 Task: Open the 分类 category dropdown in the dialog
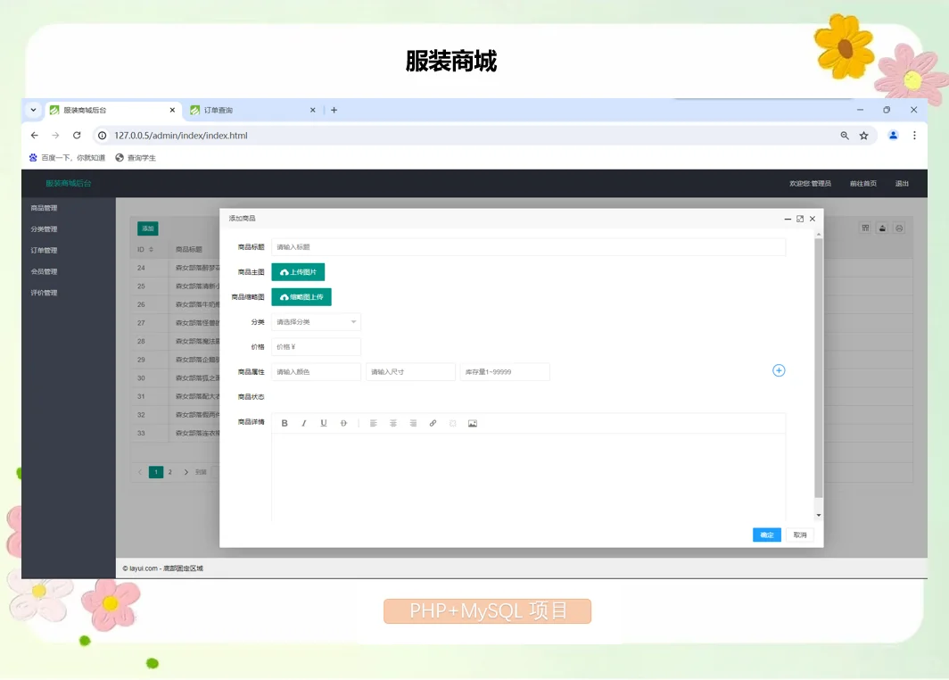[317, 322]
